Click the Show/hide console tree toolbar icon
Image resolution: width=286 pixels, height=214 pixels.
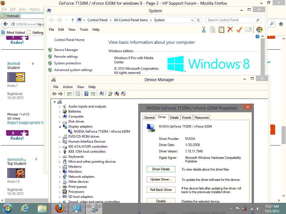click(69, 94)
